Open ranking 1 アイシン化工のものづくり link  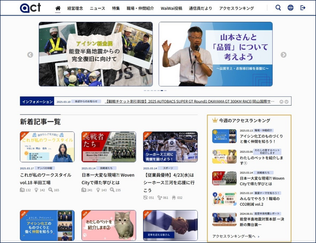262,139
